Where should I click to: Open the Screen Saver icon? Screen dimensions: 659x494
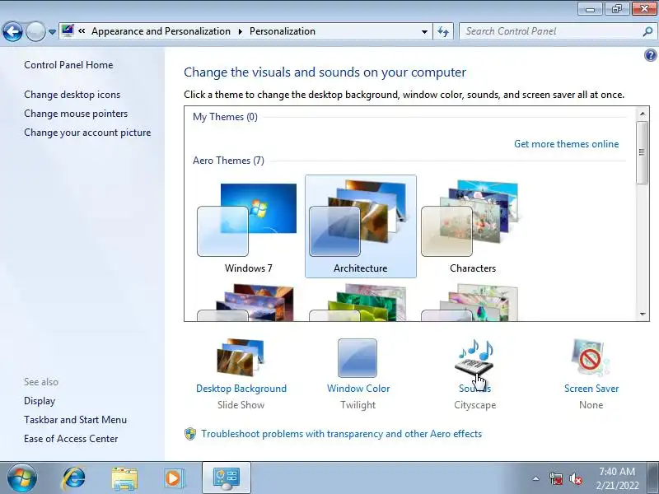591,357
